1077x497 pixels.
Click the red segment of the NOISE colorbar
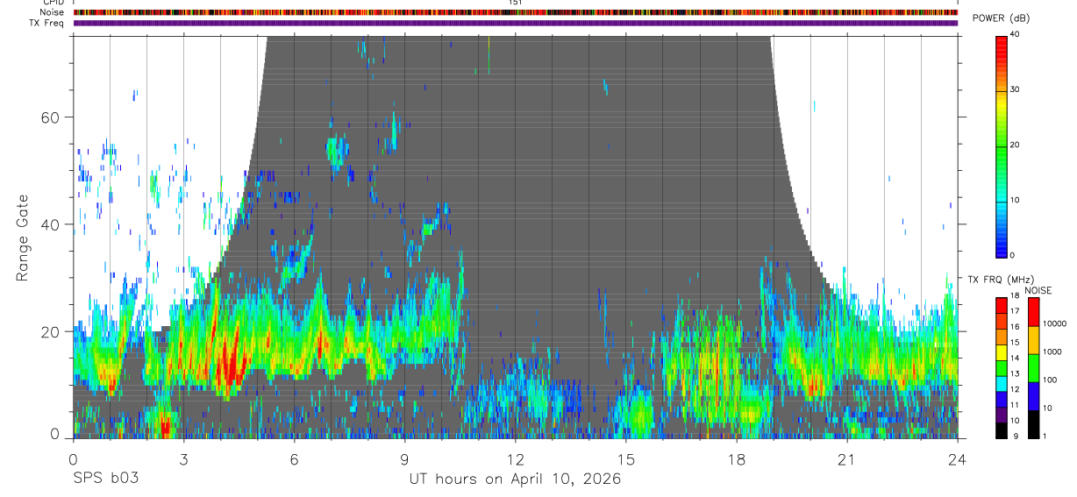(x=1033, y=312)
